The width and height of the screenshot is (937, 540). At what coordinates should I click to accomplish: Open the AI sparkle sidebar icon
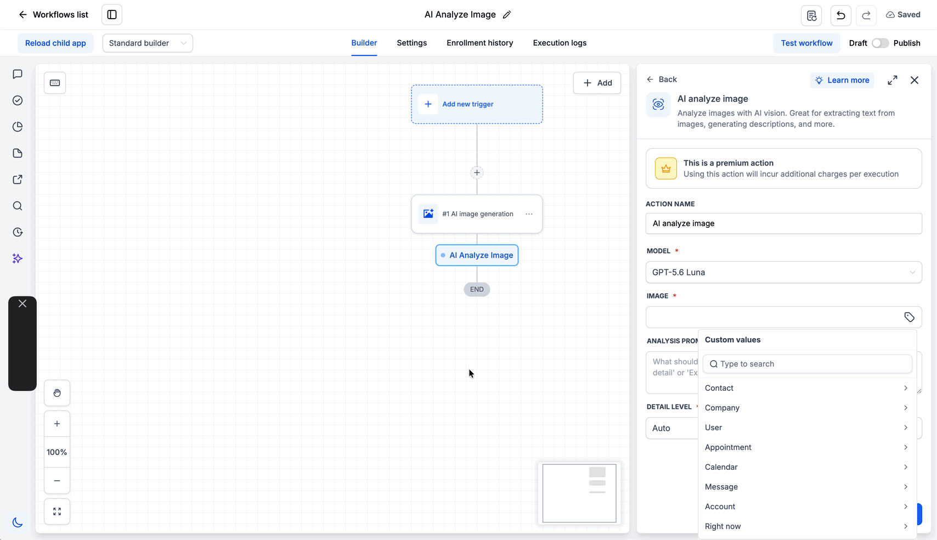18,258
